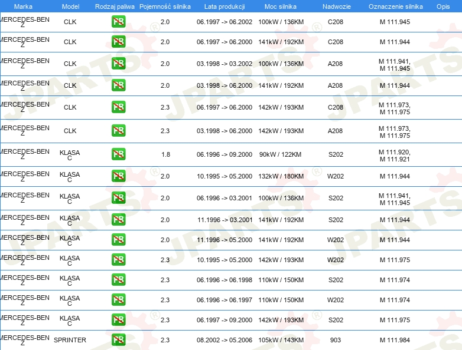Click the Marka column header

(23, 6)
